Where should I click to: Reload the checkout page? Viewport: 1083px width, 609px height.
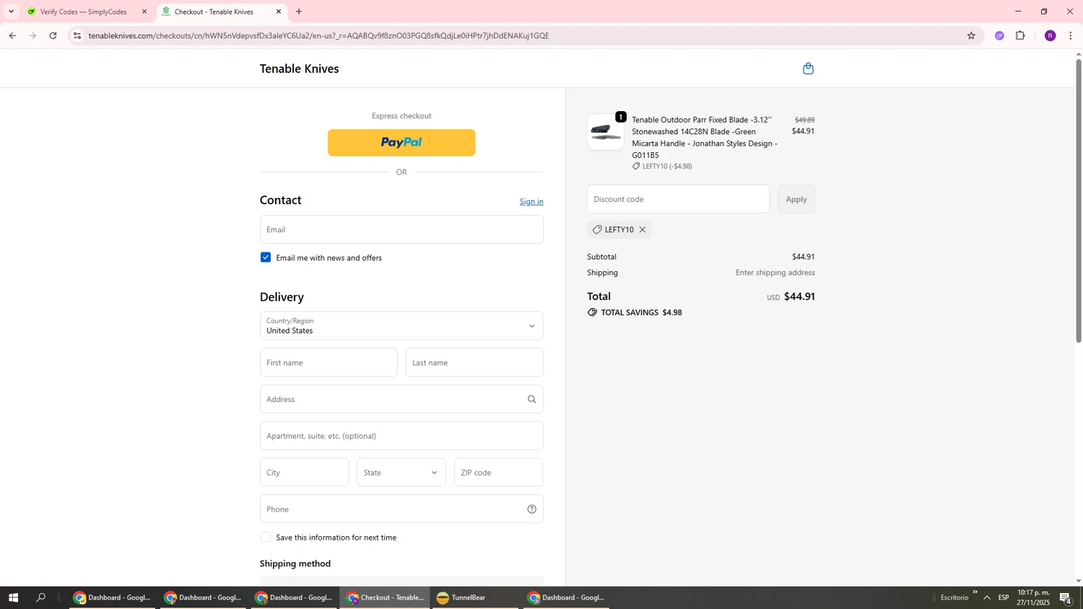(x=53, y=35)
